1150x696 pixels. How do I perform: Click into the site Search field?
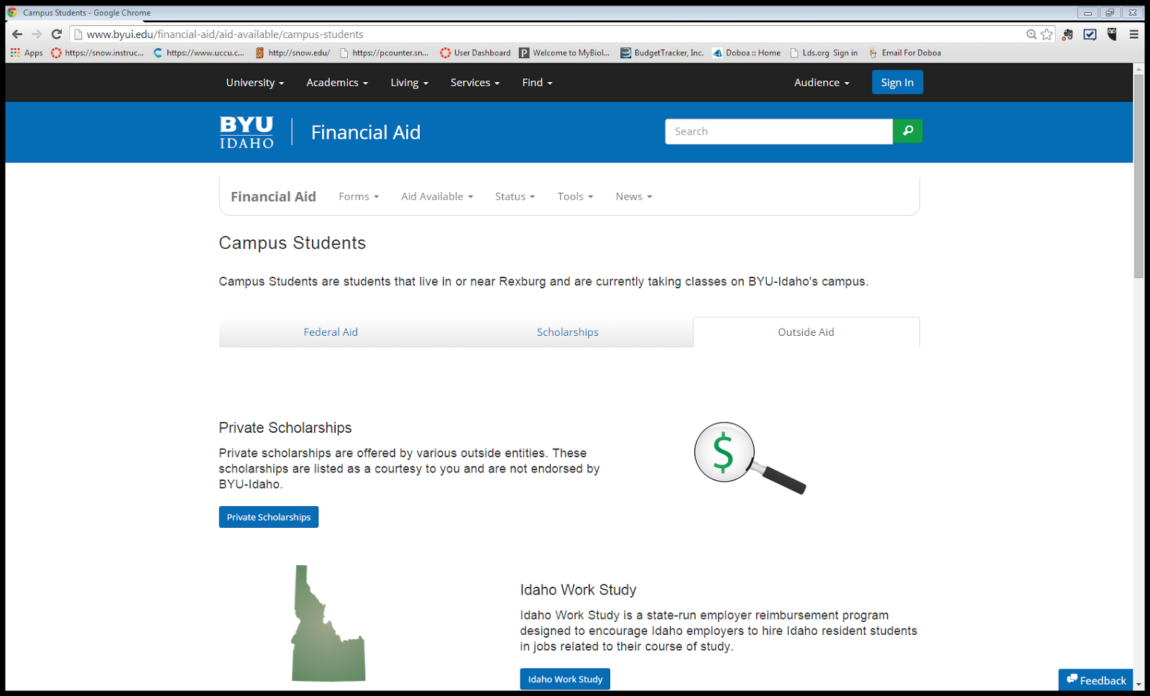(779, 132)
